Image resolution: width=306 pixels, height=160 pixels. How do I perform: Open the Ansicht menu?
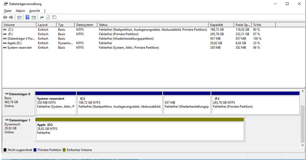(35, 11)
